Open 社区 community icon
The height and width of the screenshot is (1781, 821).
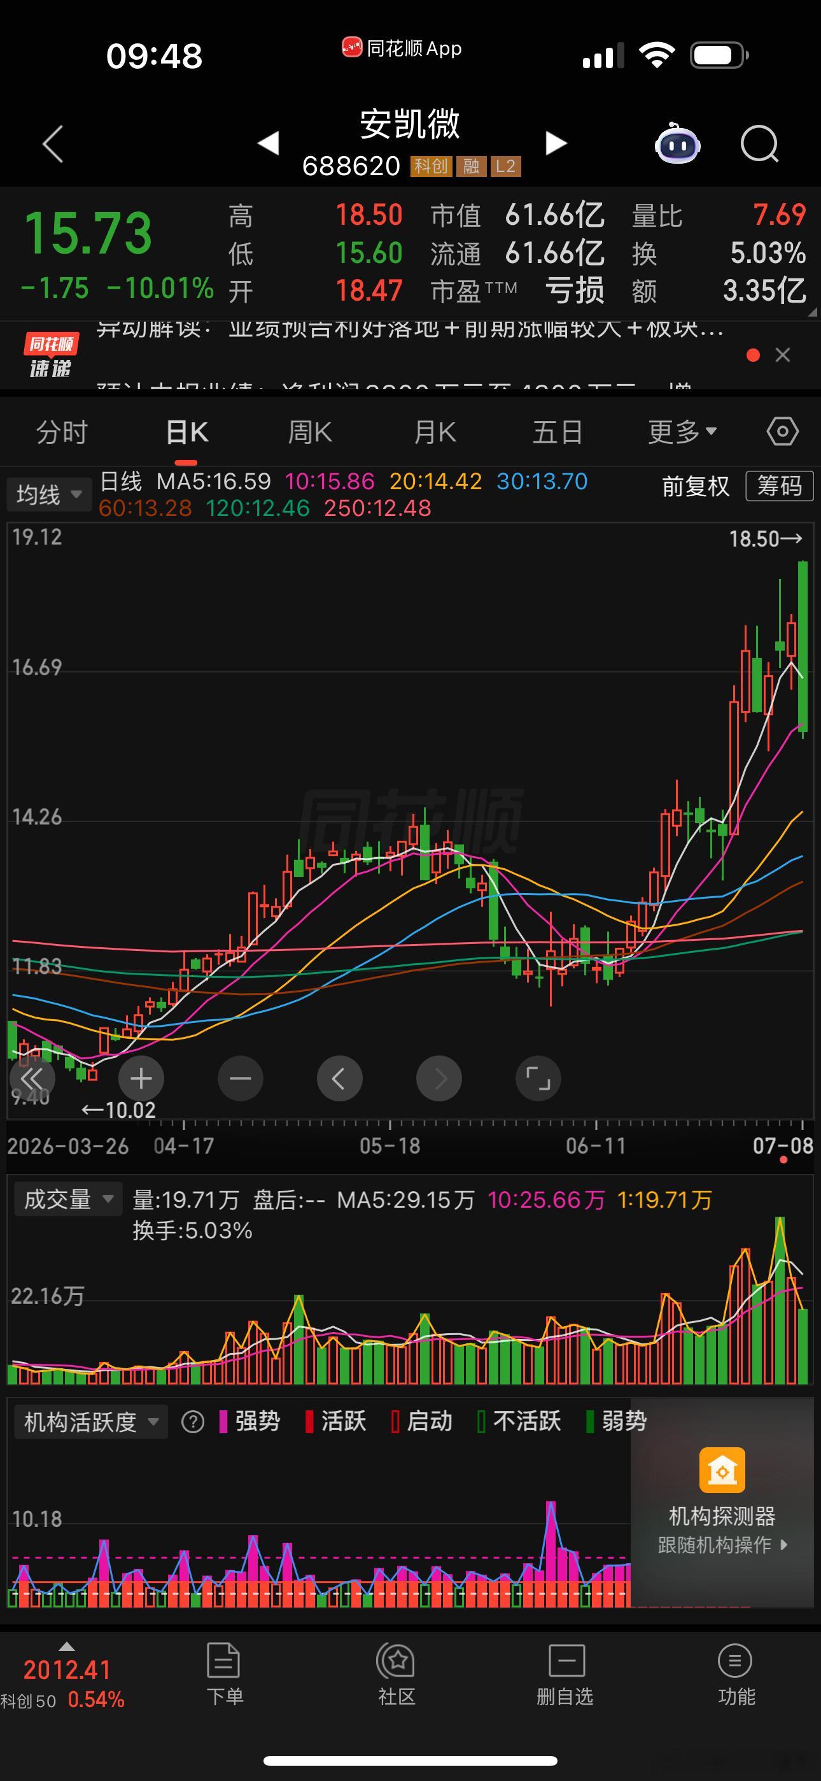[x=396, y=1660]
